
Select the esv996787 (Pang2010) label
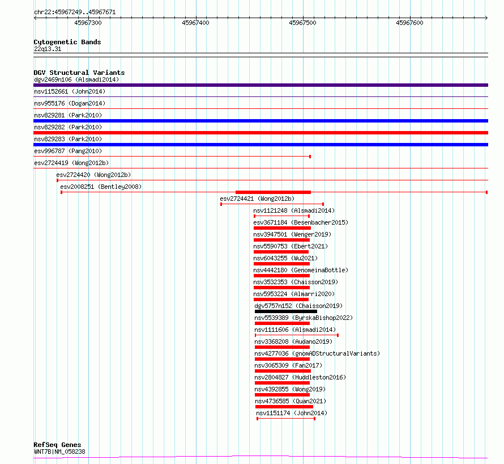[68, 151]
